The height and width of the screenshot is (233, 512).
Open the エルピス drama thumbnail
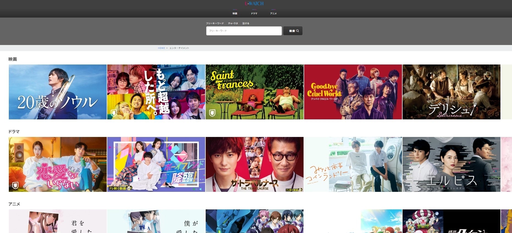(452, 164)
